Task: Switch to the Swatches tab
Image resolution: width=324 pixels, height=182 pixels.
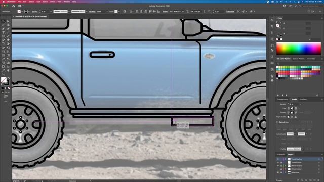Action: [311, 59]
